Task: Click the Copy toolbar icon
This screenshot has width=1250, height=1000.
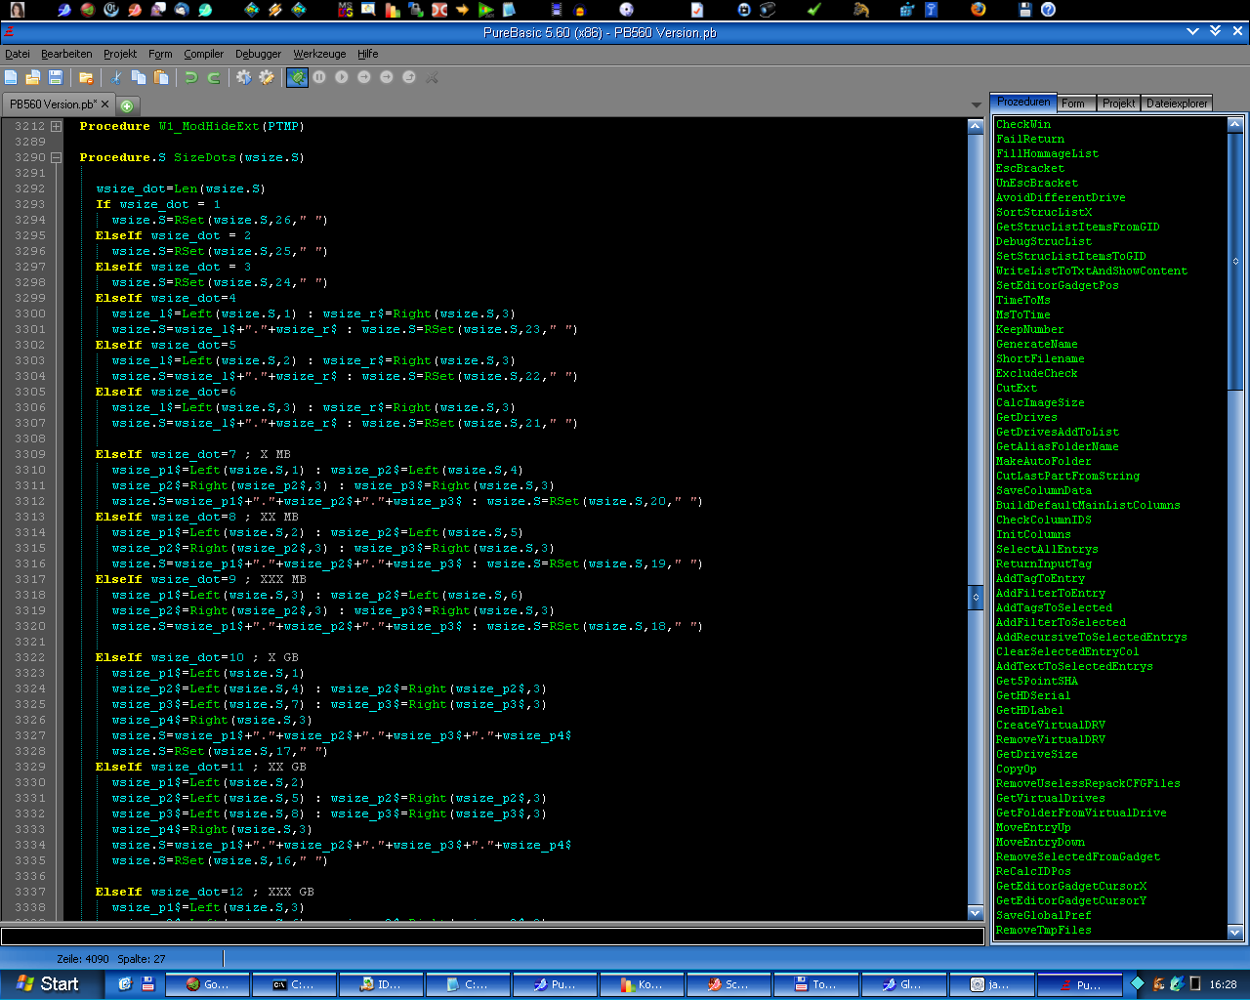Action: 139,77
